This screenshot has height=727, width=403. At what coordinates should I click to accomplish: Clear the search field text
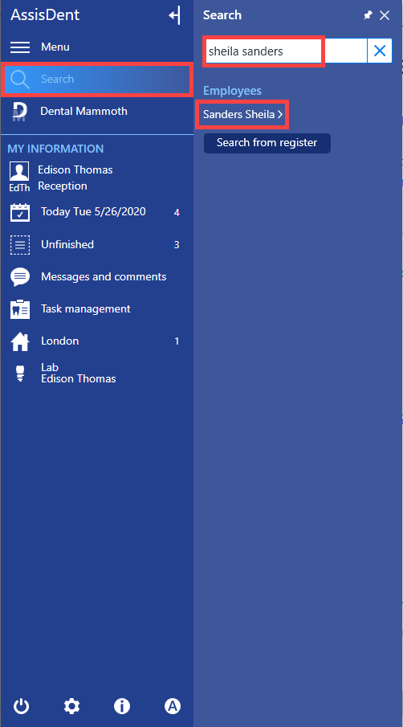[380, 51]
